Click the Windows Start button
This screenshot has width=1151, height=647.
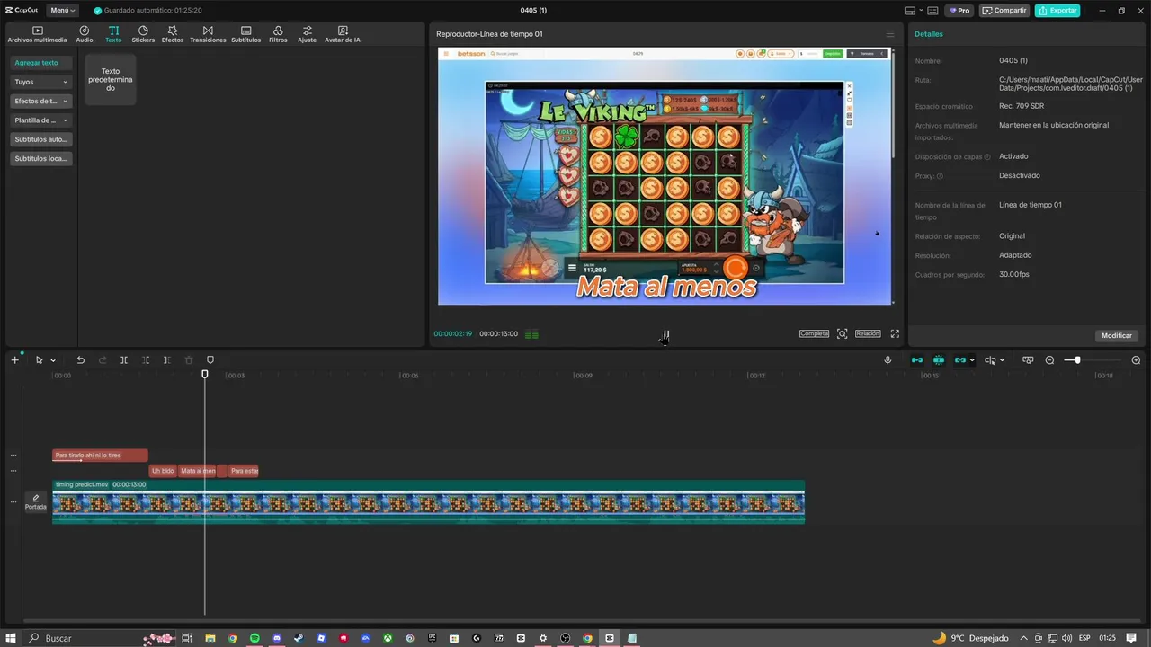[12, 638]
